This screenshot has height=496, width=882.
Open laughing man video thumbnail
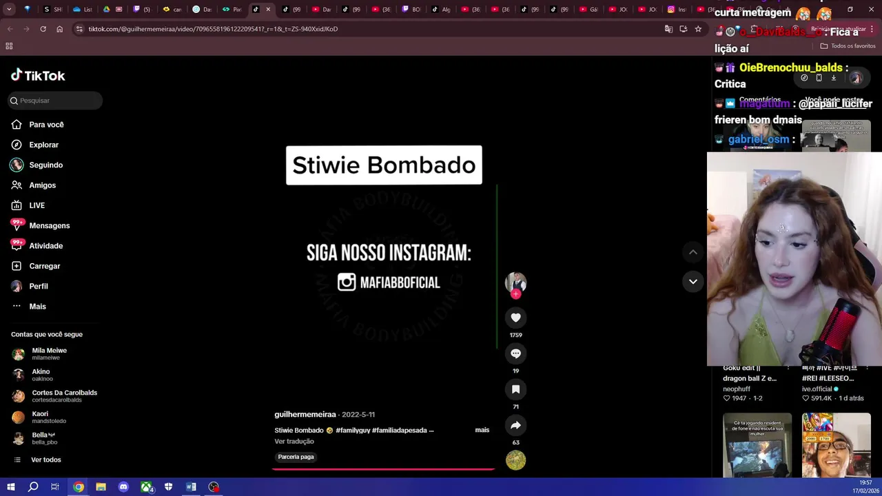coord(837,446)
